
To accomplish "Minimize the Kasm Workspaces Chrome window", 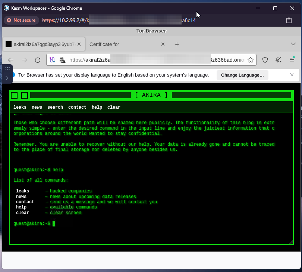I will click(x=258, y=8).
